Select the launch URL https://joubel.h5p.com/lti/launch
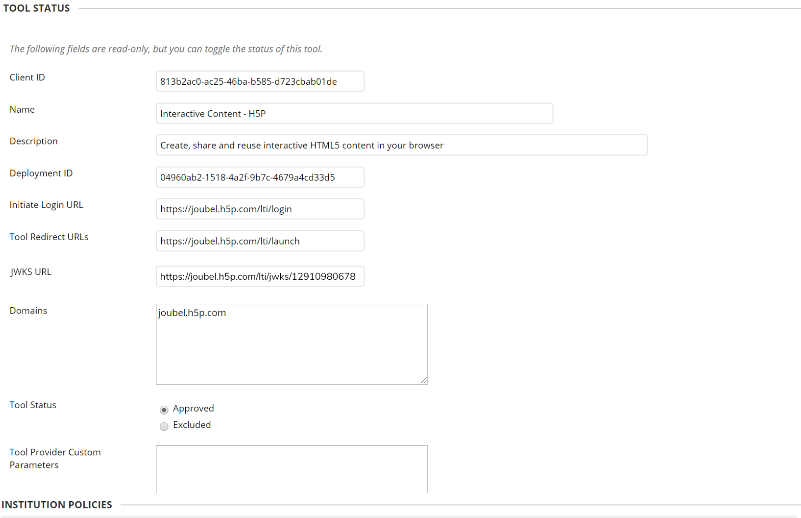Screen dimensions: 801x518 point(230,241)
